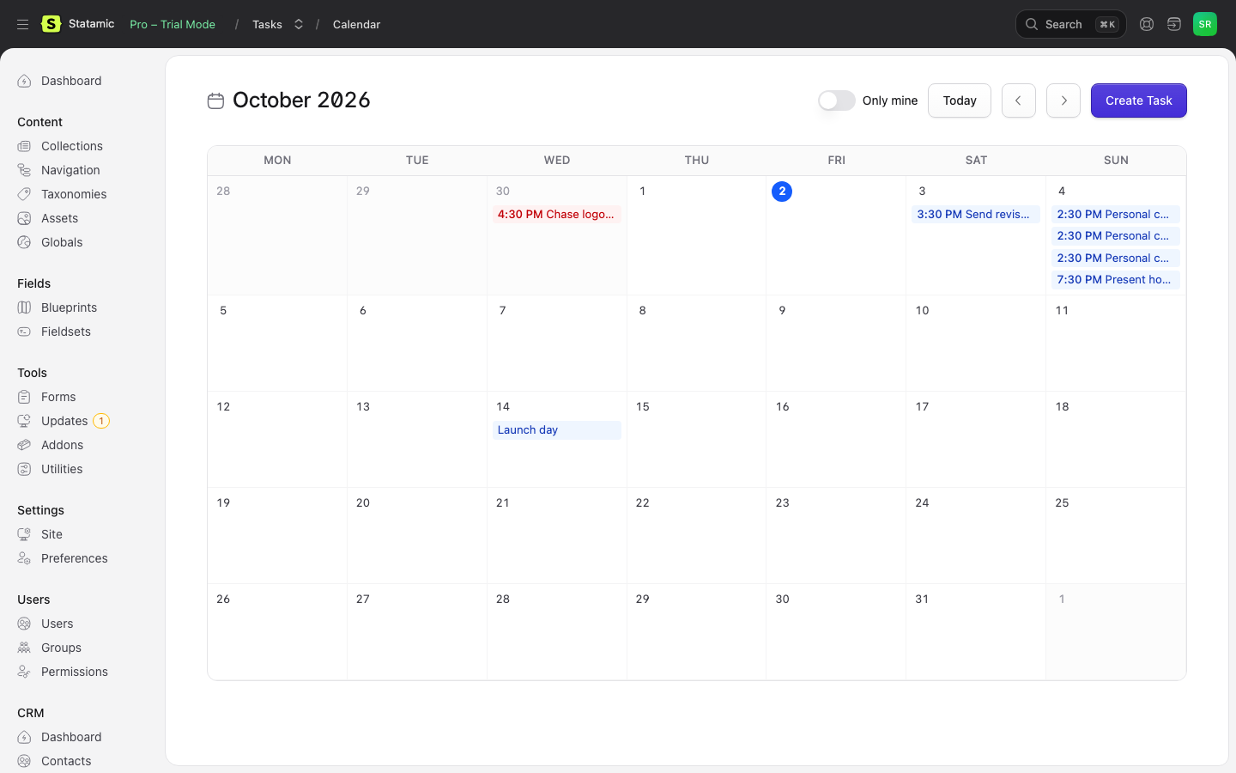This screenshot has width=1236, height=773.
Task: Click the Updates badge showing 1
Action: pos(101,421)
